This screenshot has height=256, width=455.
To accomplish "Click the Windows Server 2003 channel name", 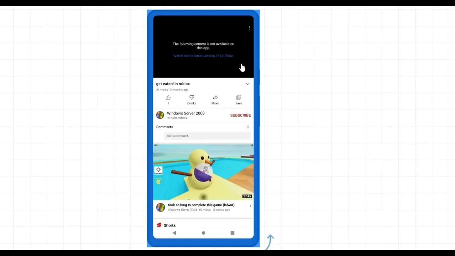I will [186, 113].
